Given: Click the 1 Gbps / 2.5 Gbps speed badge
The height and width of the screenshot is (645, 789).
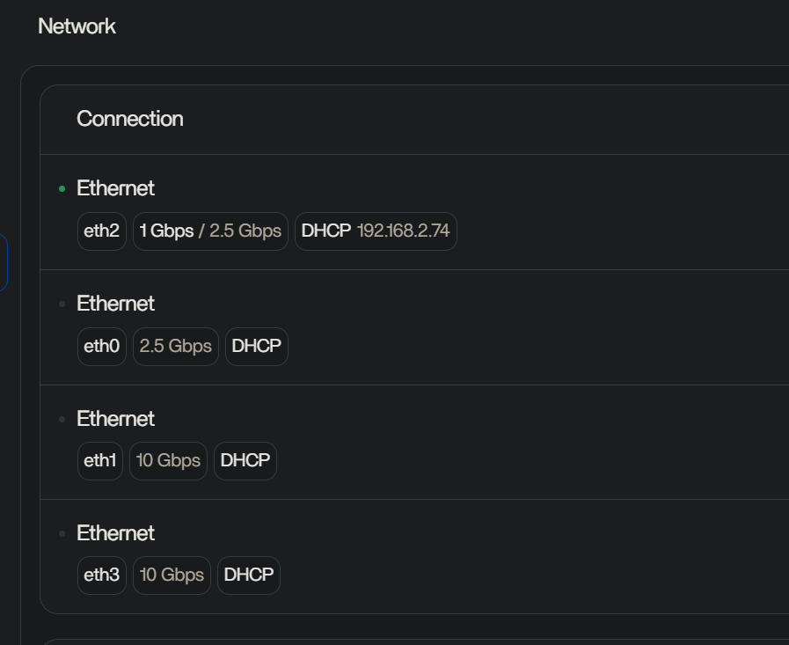Looking at the screenshot, I should click(x=210, y=231).
